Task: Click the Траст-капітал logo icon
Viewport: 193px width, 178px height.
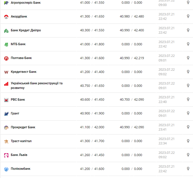Action: pyautogui.click(x=6, y=141)
